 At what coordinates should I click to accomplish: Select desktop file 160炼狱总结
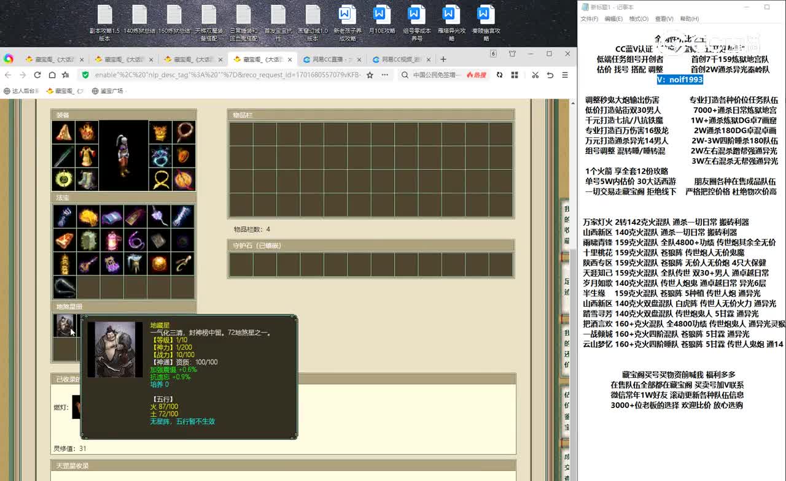[x=174, y=20]
